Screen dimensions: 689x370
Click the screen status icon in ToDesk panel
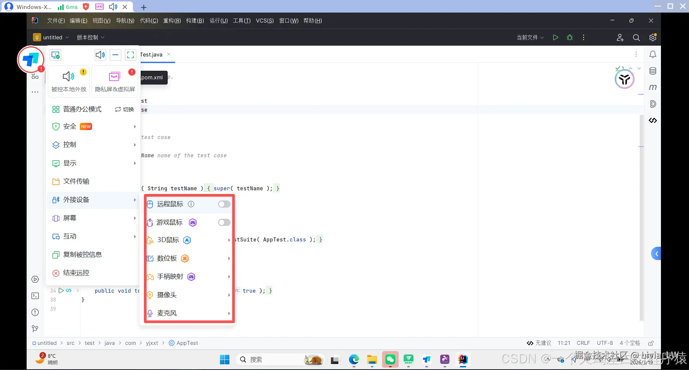tap(55, 55)
